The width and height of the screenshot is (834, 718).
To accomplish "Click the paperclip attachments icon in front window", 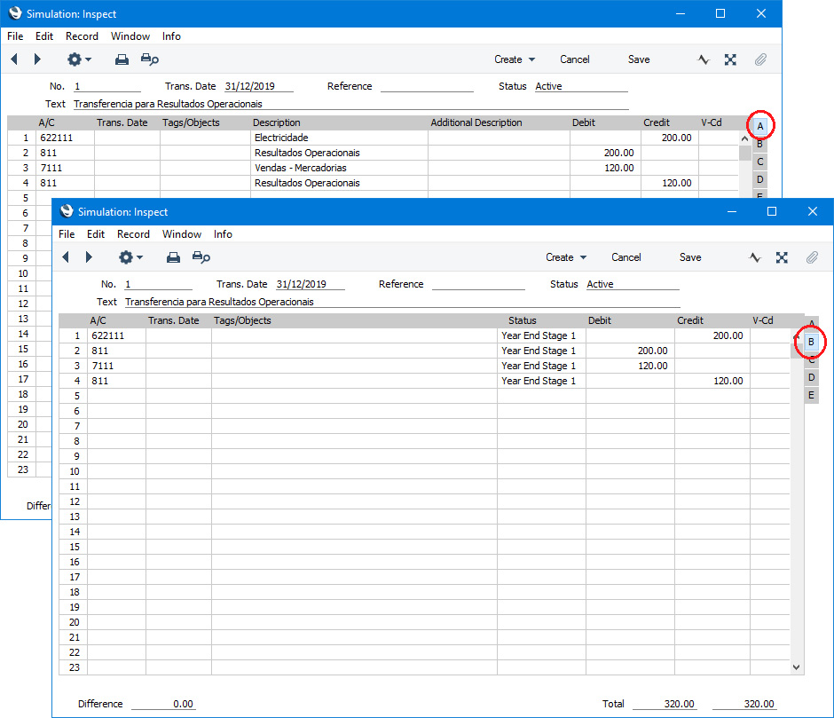I will click(811, 257).
